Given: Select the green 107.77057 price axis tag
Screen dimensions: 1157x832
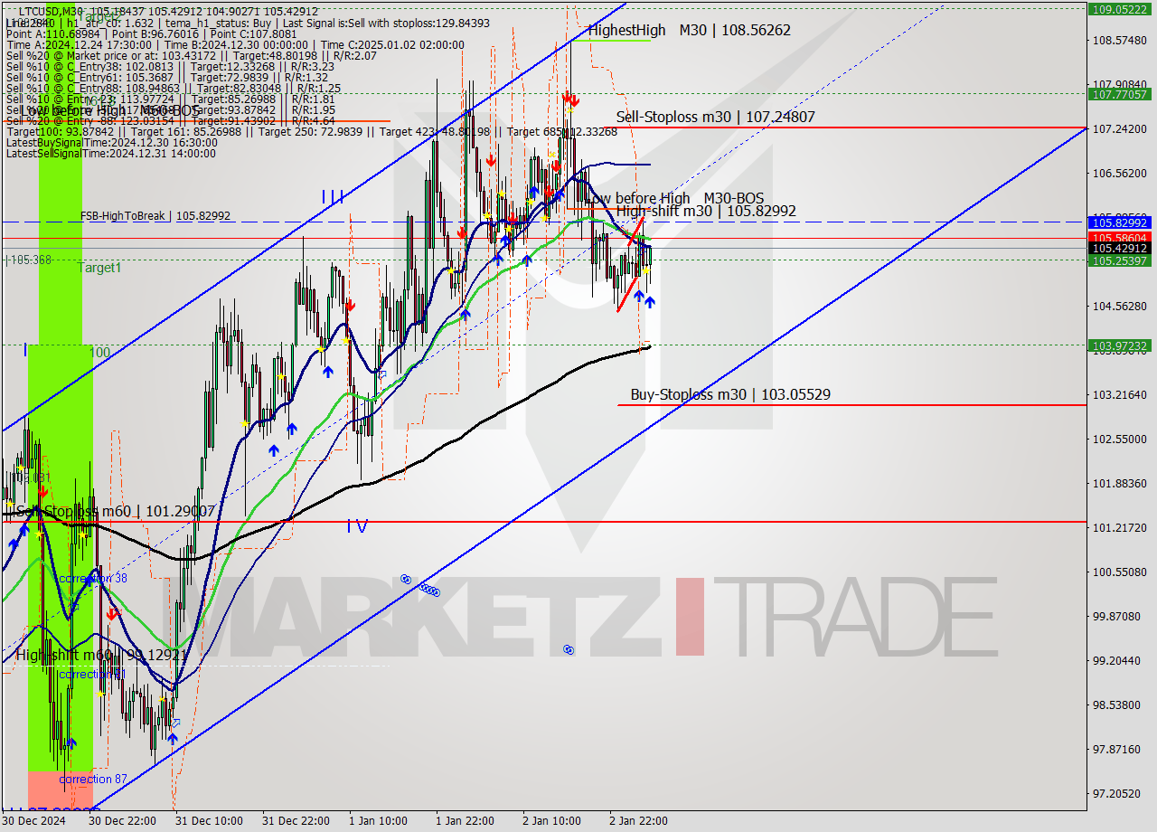Looking at the screenshot, I should [1119, 94].
